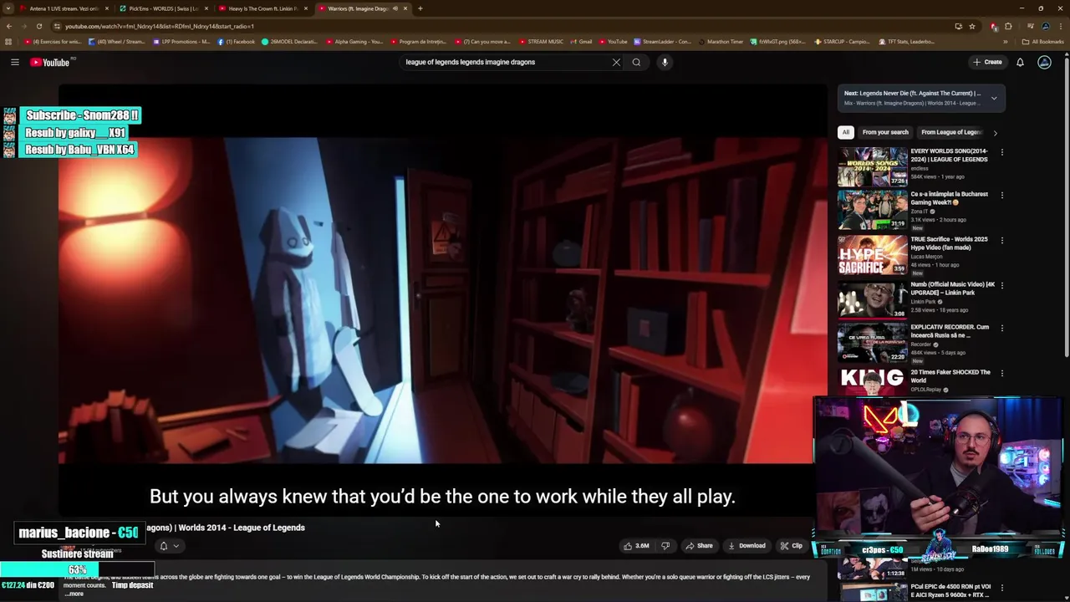This screenshot has width=1070, height=602.
Task: Mute the audio-playing Warriors tab speaker icon
Action: click(x=395, y=8)
